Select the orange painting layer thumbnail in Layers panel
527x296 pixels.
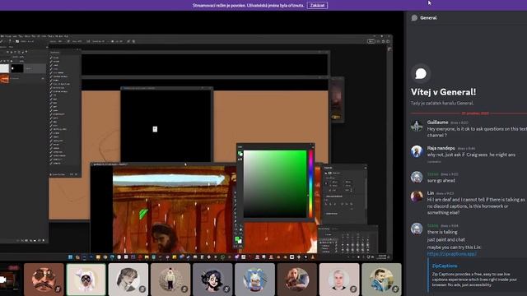(x=4, y=79)
